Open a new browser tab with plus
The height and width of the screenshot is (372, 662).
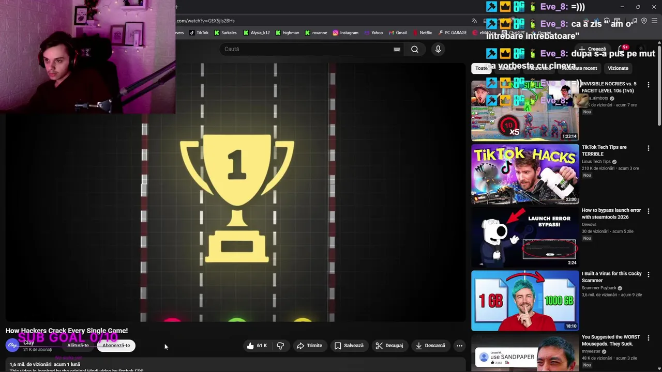[x=176, y=7]
